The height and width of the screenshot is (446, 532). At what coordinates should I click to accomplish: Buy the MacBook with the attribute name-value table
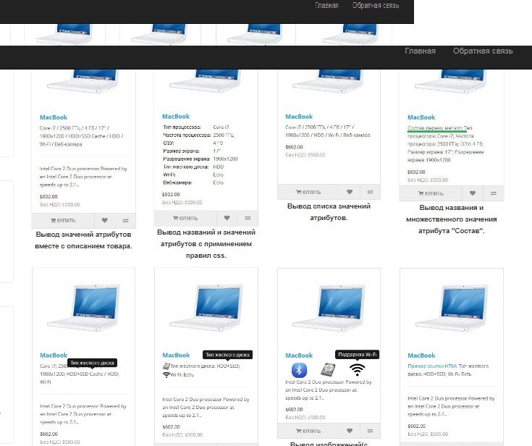pos(185,218)
